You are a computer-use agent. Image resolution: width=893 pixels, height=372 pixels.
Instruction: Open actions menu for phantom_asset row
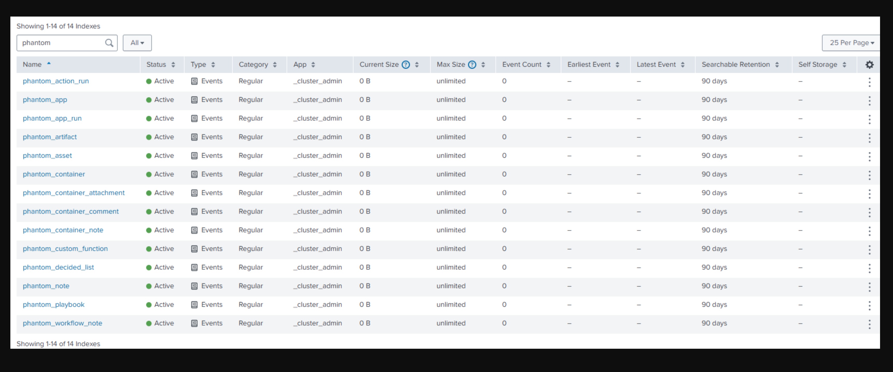pos(869,157)
